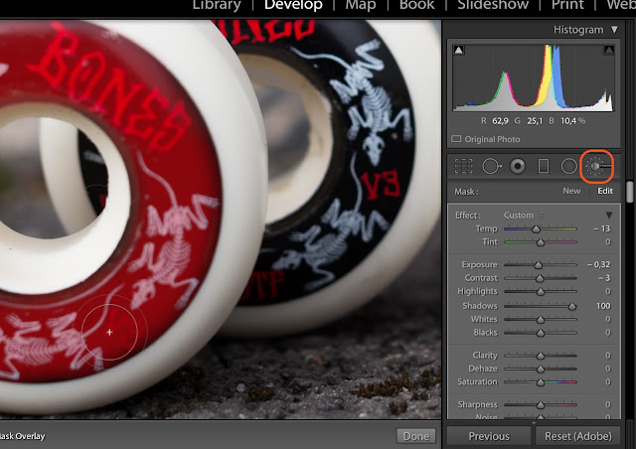The width and height of the screenshot is (636, 449).
Task: Toggle shadow clipping indicator in histogram
Action: pyautogui.click(x=459, y=50)
